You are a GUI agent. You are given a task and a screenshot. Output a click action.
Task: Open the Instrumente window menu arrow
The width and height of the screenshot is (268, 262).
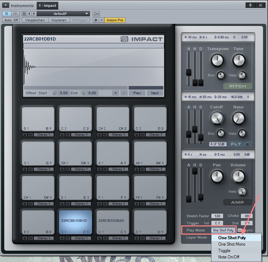(6, 5)
